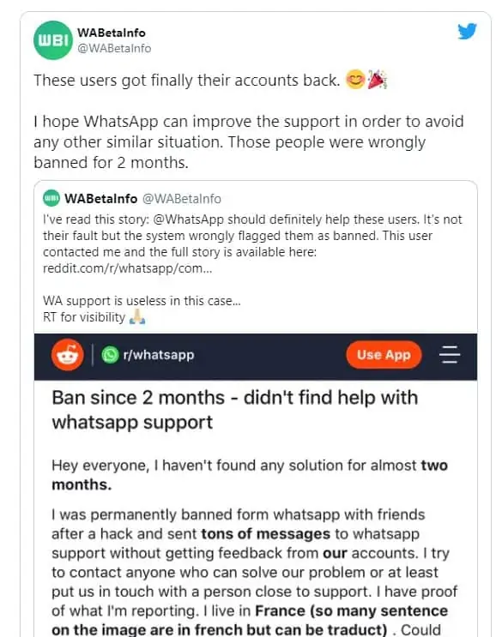Click the @WhatsApp mention

(x=189, y=219)
